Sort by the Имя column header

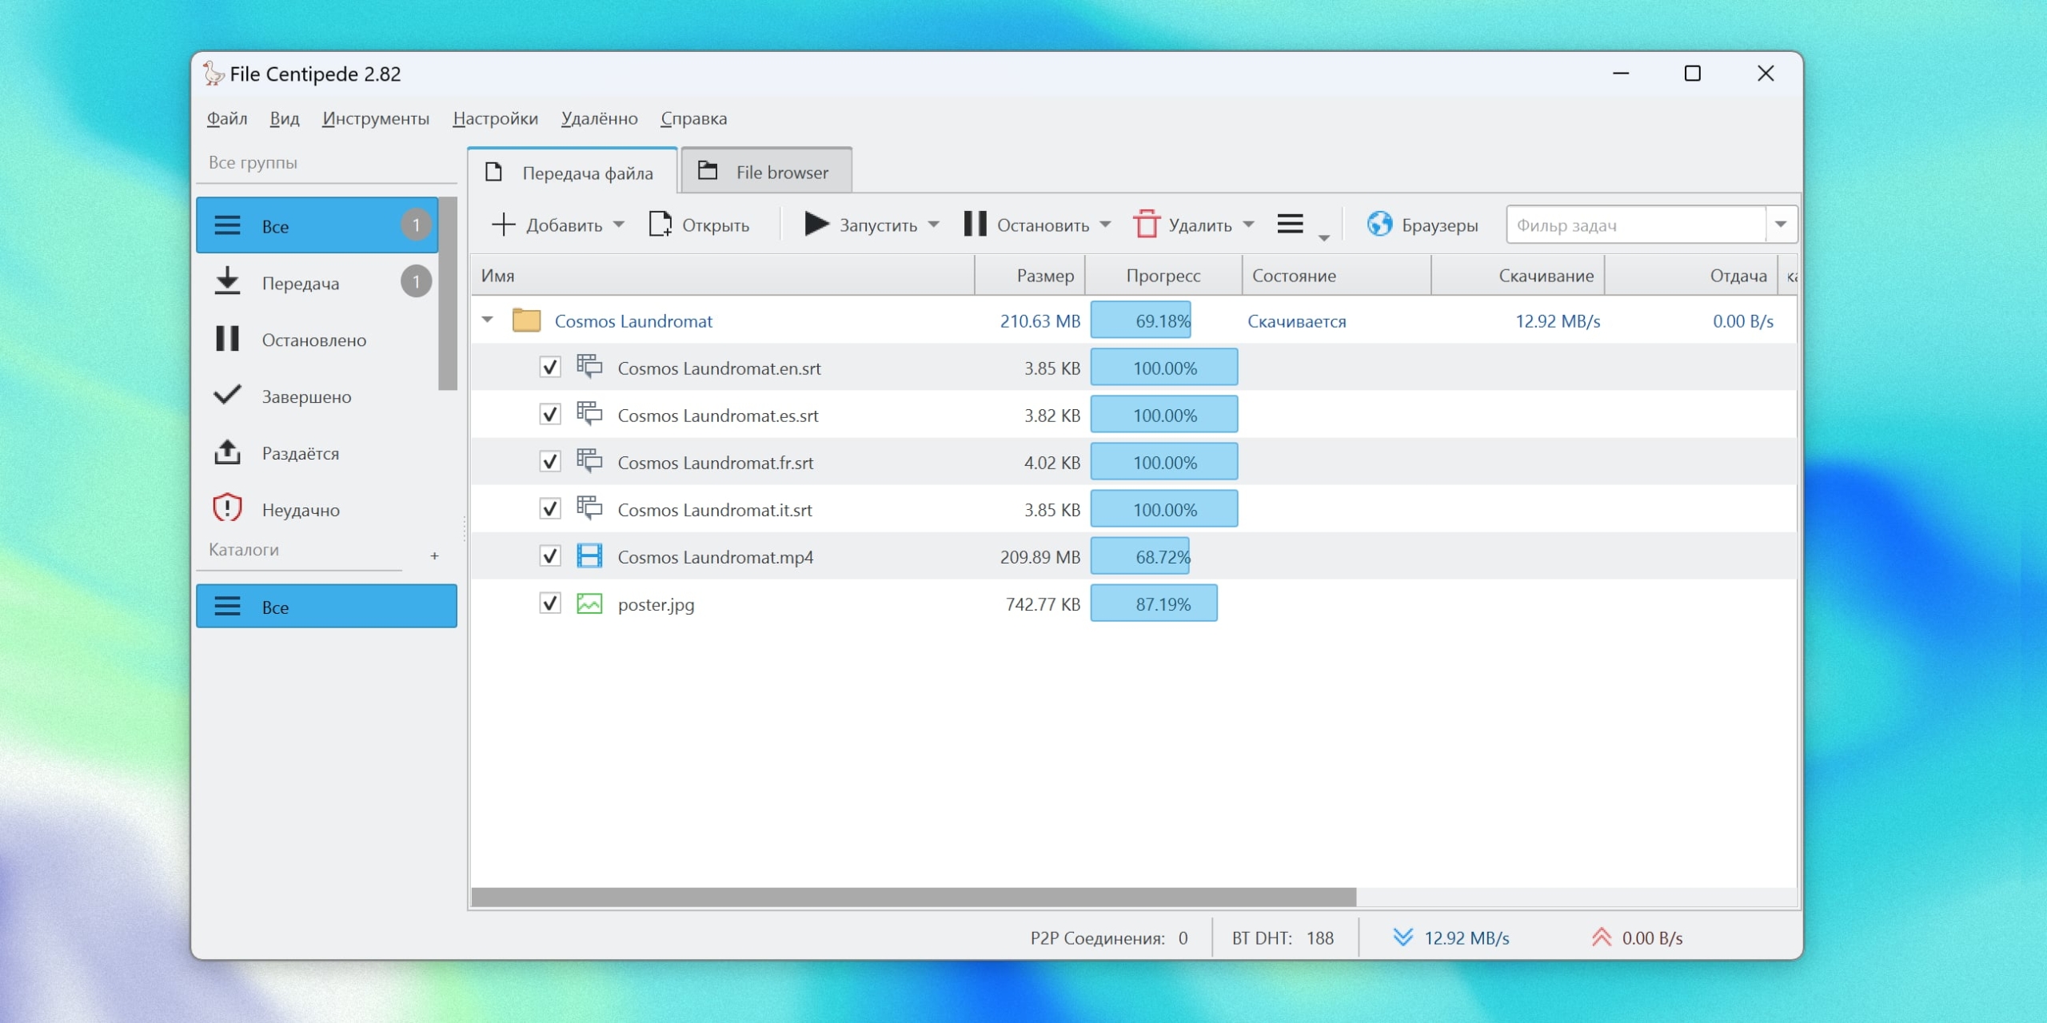pos(723,276)
